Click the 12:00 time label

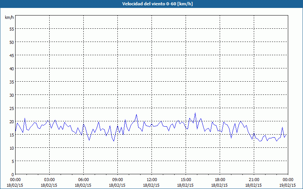pyautogui.click(x=152, y=180)
